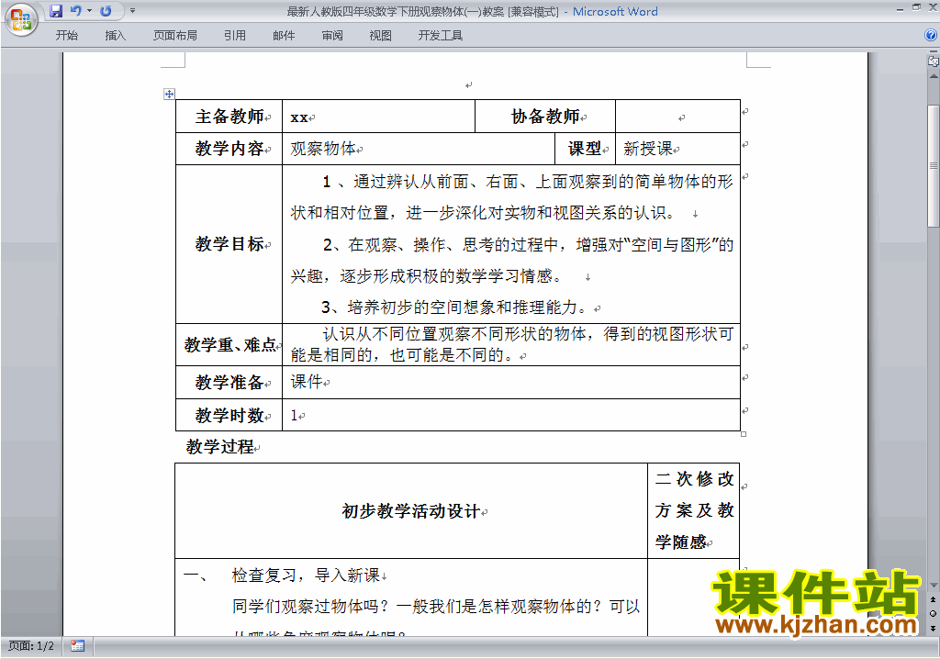The image size is (940, 659).
Task: Open the 邮件 ribbon tab
Action: (x=284, y=36)
